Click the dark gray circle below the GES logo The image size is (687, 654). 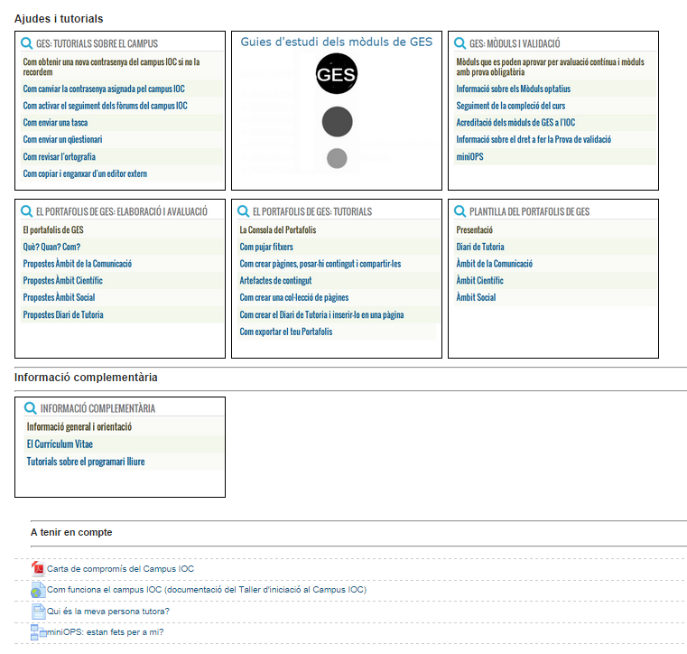(x=337, y=121)
